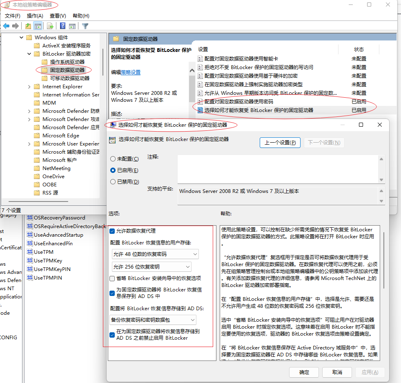
Task: Click the NetMeeting folder icon in tree
Action: 37,168
